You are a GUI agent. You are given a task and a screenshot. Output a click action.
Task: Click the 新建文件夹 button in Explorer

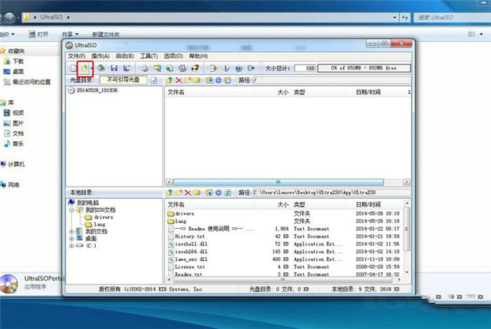coord(107,34)
